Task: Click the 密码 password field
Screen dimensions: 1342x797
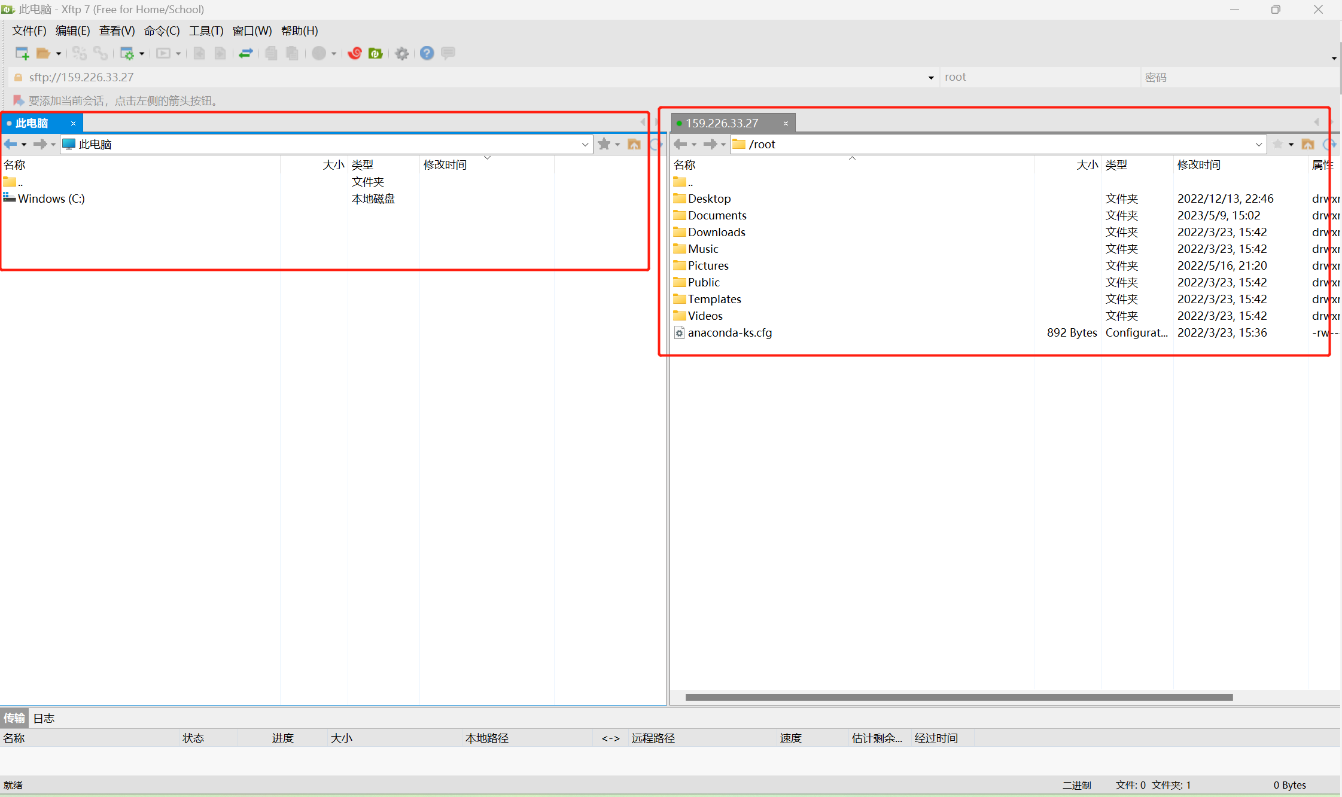Action: coord(1240,77)
